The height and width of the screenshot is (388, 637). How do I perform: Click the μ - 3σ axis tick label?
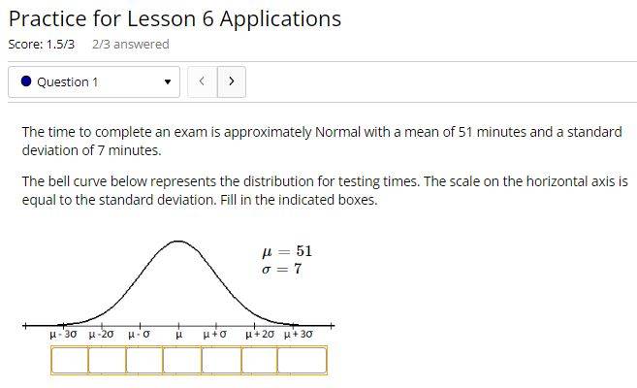click(63, 335)
